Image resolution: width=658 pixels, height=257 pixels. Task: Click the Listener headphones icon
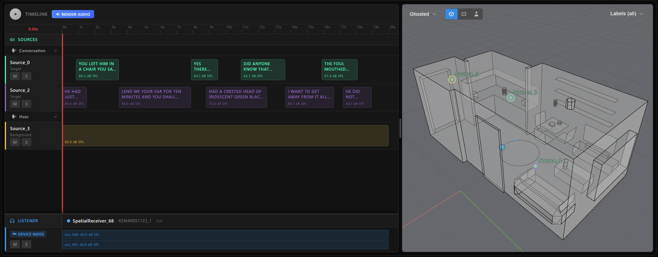12,221
